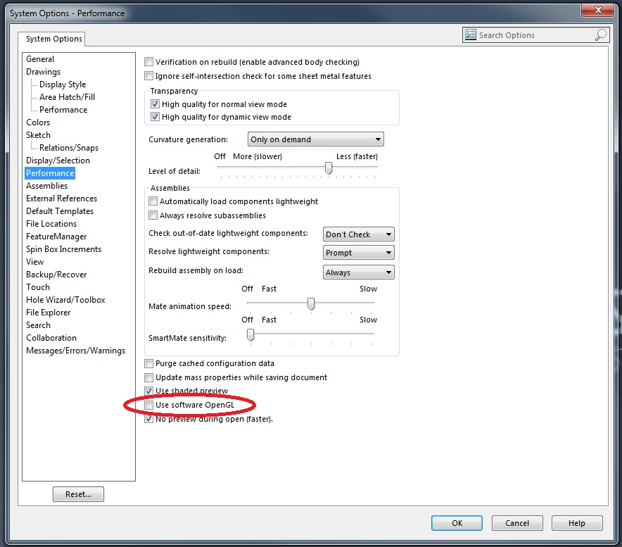622x547 pixels.
Task: Tick Purge cached configuration data
Action: [x=148, y=363]
